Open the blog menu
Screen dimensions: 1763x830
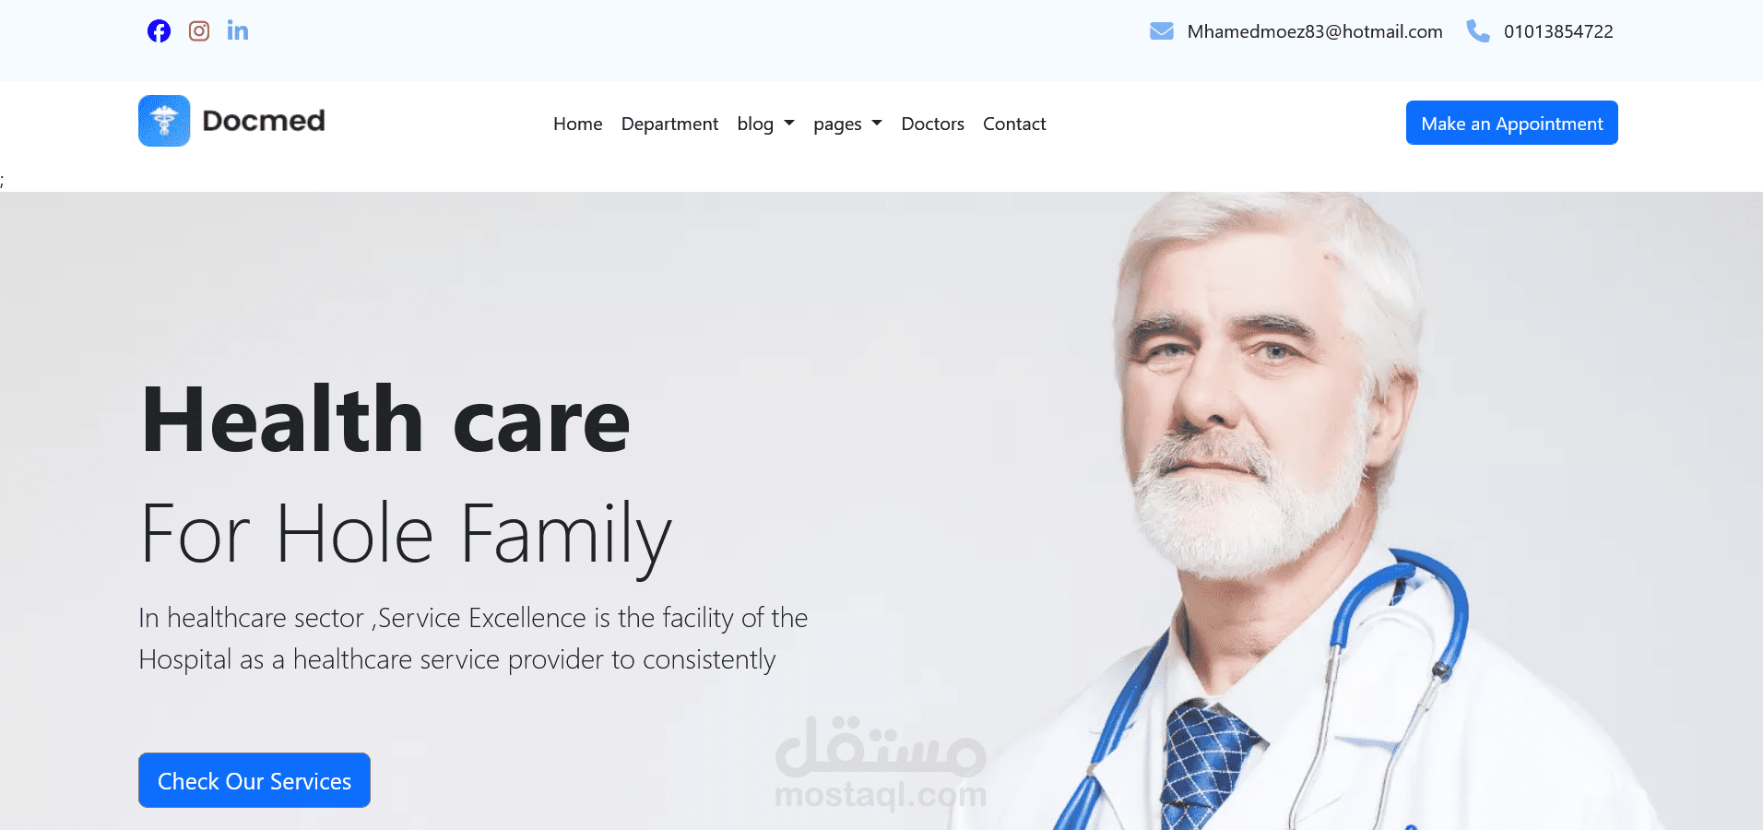(x=755, y=124)
